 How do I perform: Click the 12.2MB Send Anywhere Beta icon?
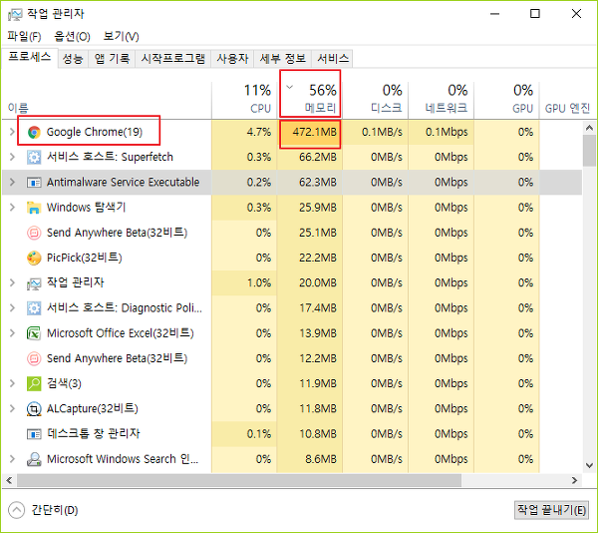coord(34,359)
